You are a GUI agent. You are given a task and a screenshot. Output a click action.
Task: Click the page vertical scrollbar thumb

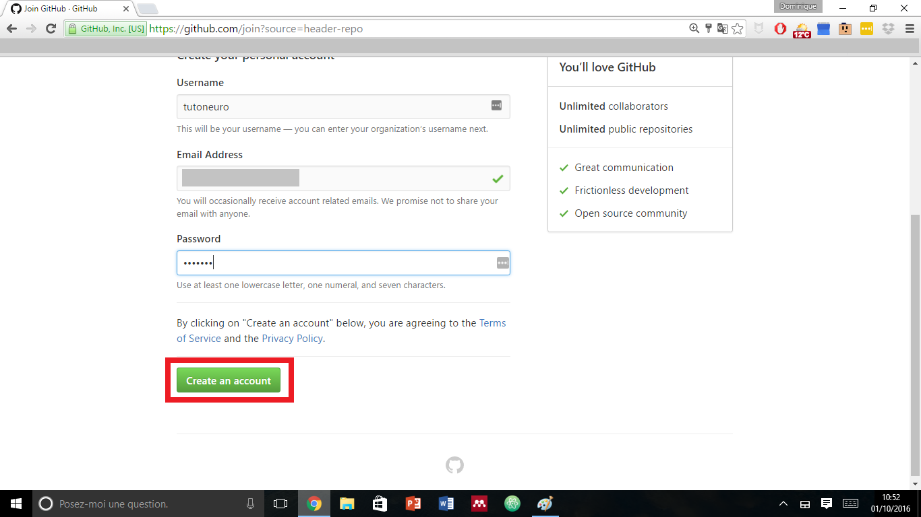(x=915, y=345)
